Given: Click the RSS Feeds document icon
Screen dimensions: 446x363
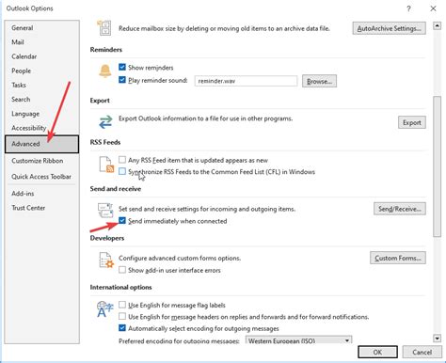Looking at the screenshot, I should pyautogui.click(x=106, y=165).
